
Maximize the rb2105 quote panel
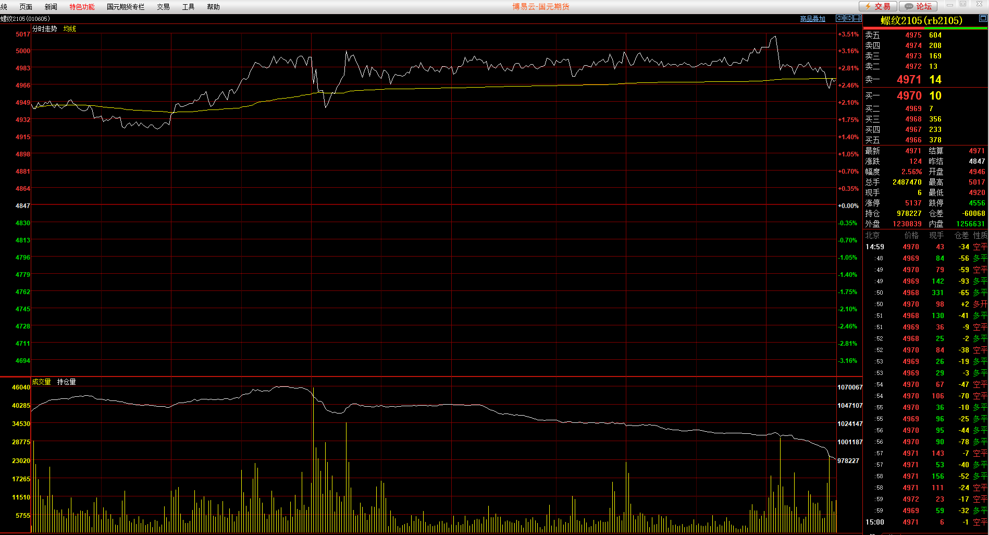tap(983, 18)
